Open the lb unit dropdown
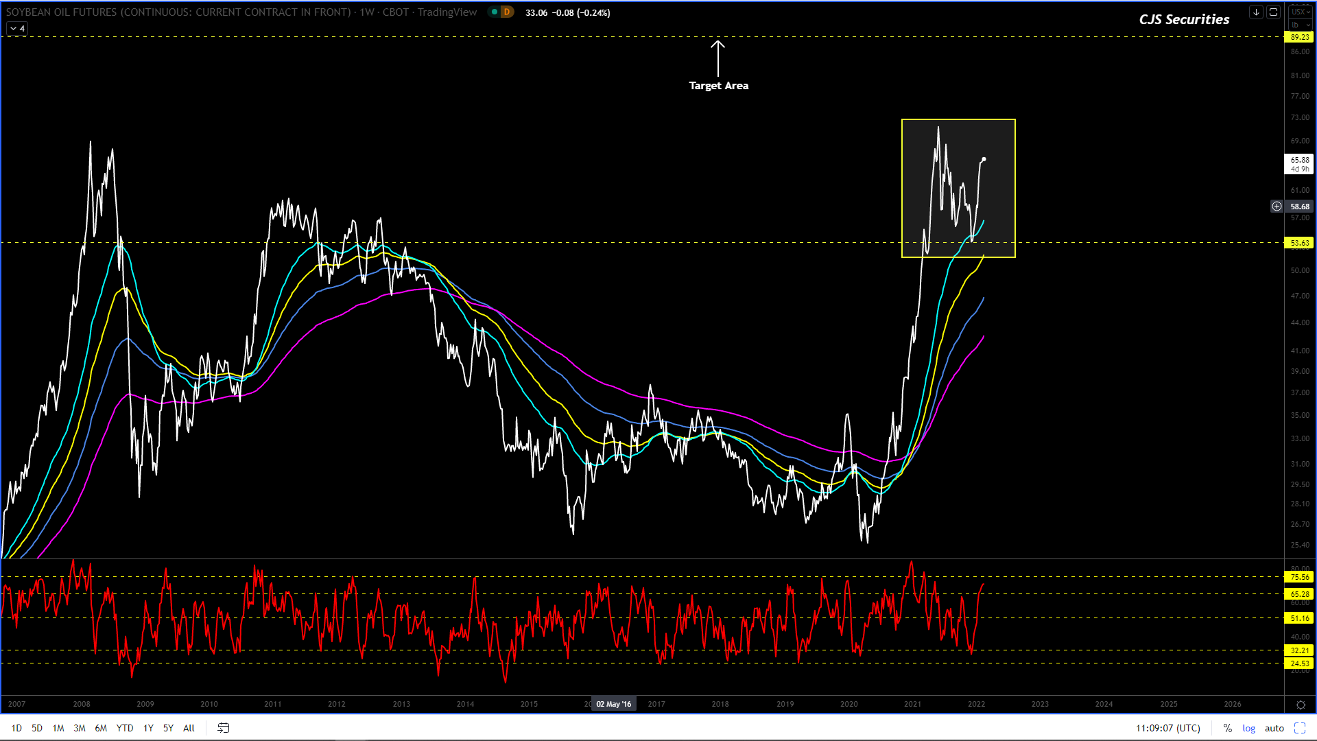The image size is (1317, 741). tap(1300, 25)
